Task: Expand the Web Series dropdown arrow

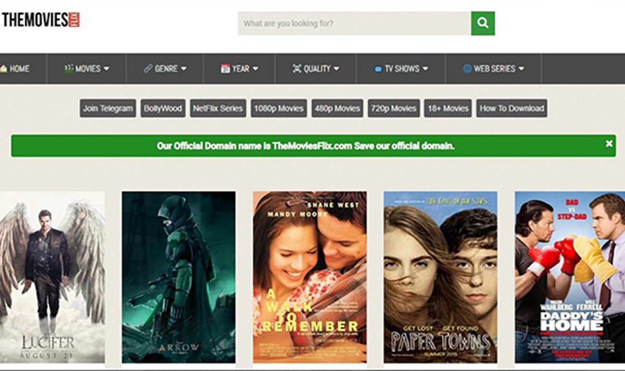Action: coord(521,69)
